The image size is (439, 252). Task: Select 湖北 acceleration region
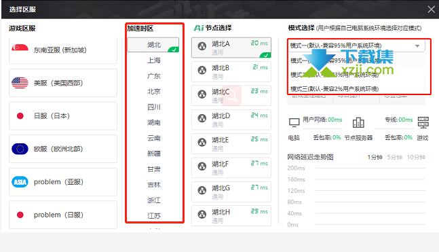pos(153,45)
